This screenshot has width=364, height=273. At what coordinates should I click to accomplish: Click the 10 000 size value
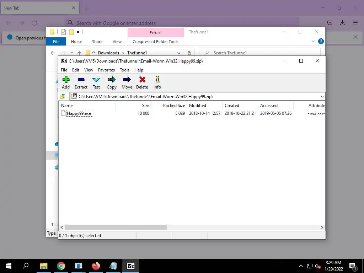(143, 113)
